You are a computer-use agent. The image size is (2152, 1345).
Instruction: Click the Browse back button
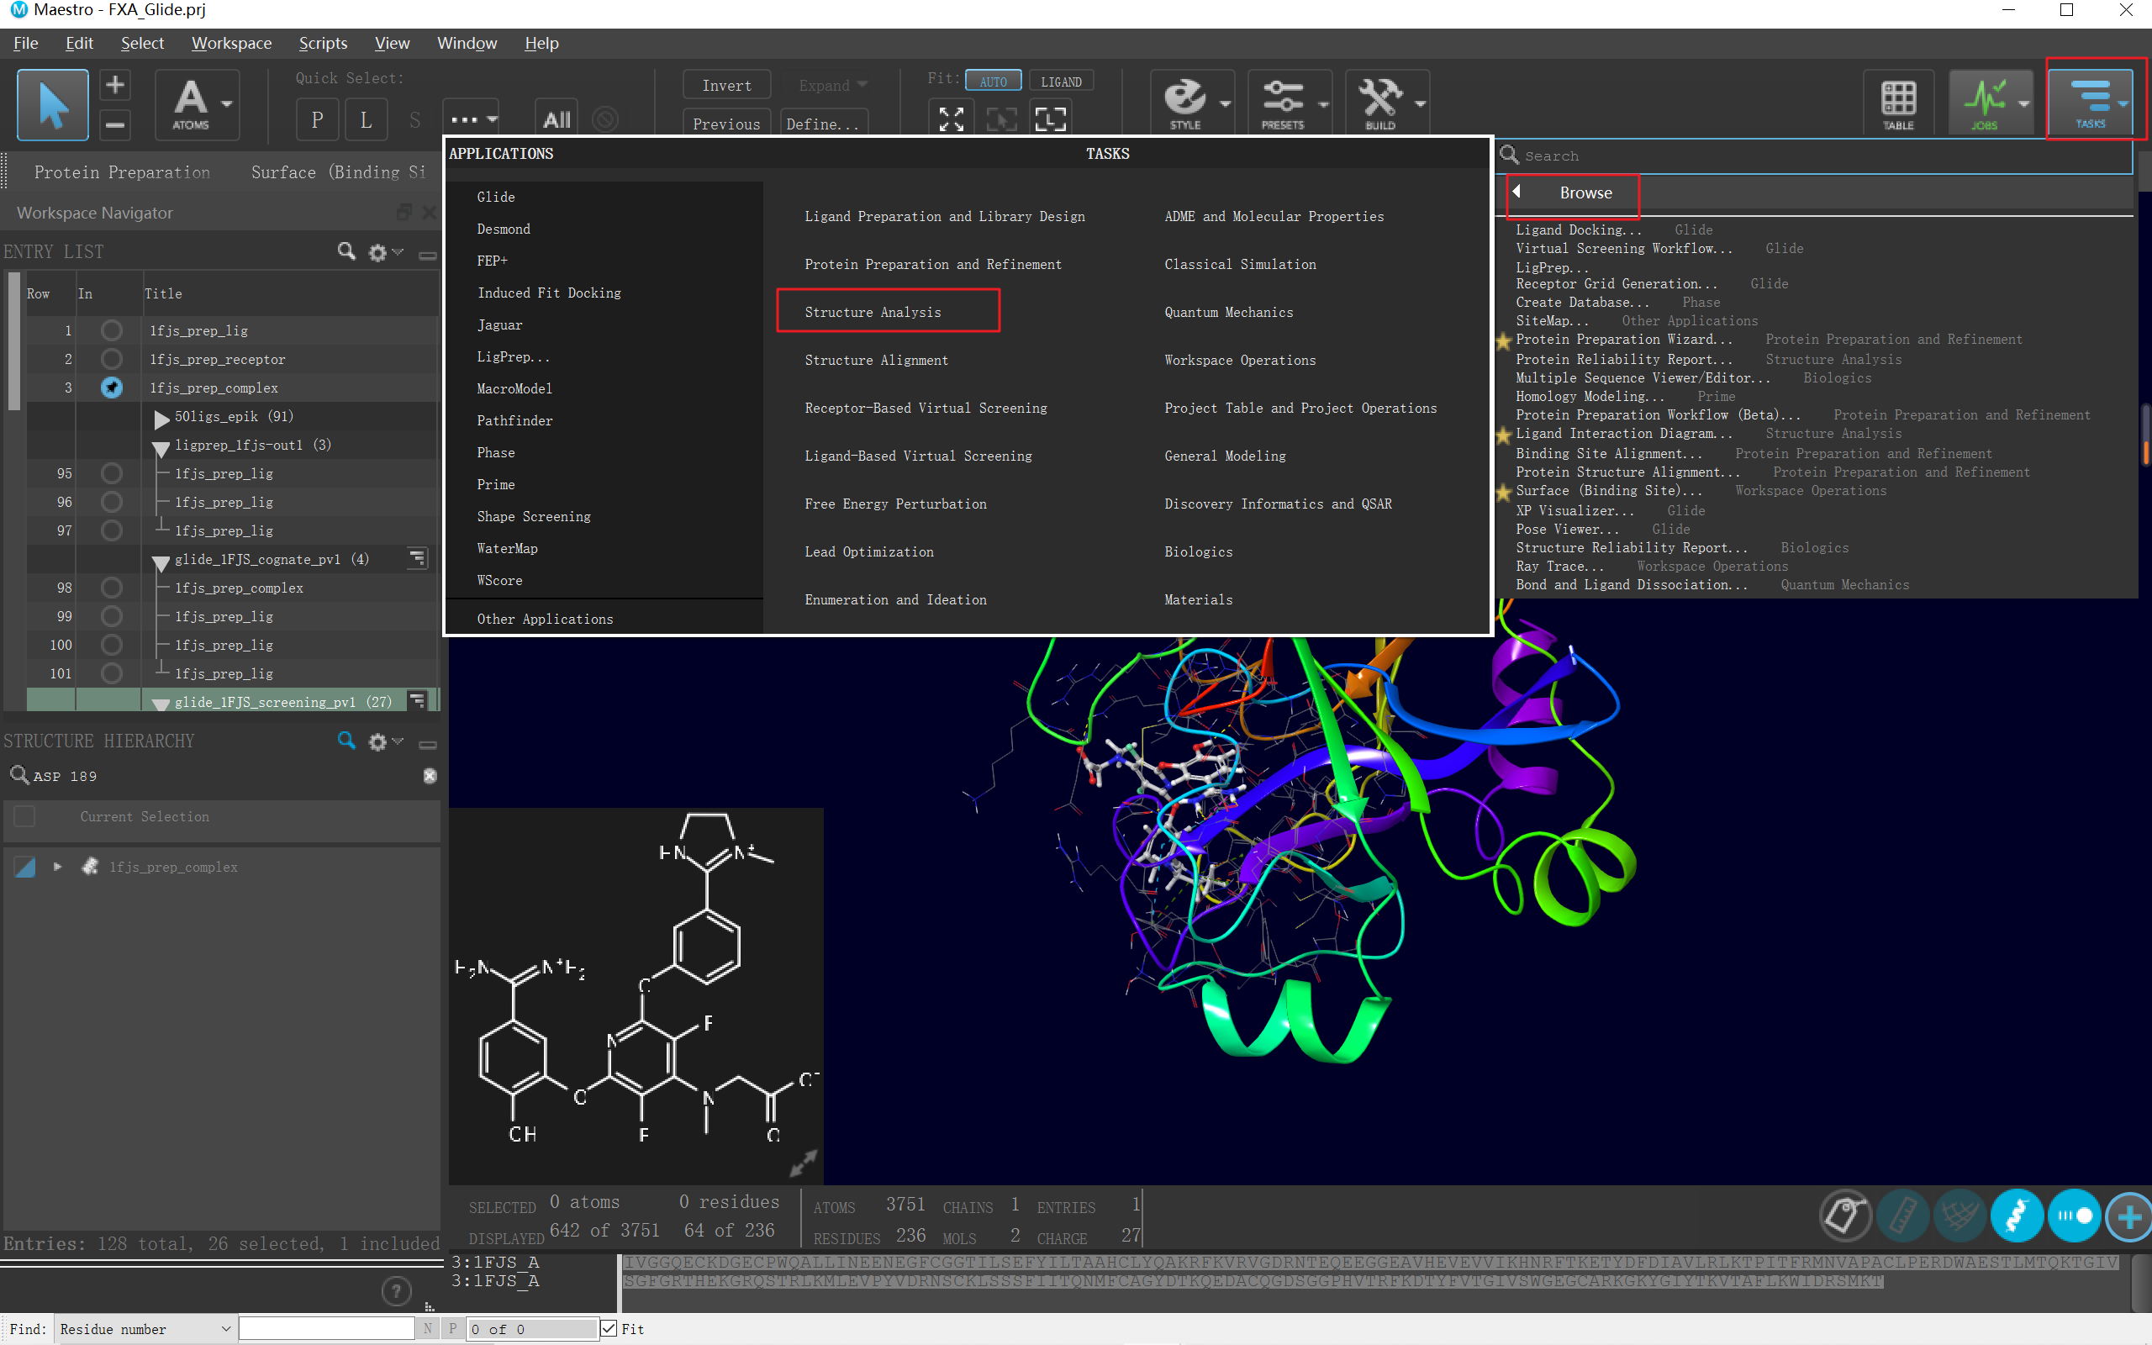(1517, 193)
